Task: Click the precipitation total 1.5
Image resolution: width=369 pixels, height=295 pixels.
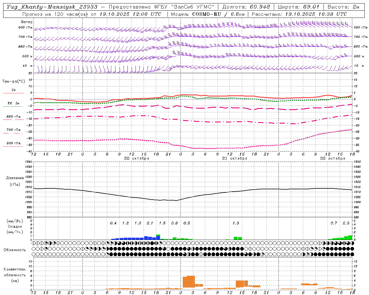Action: coord(162,223)
